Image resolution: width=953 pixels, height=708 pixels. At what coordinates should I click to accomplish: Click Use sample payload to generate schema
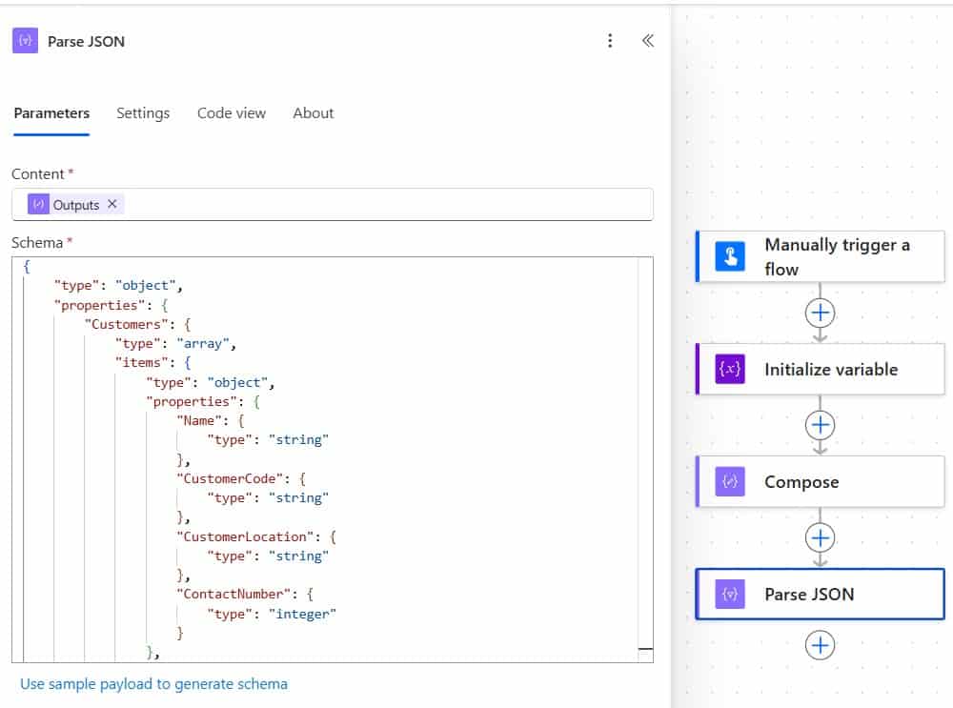153,683
